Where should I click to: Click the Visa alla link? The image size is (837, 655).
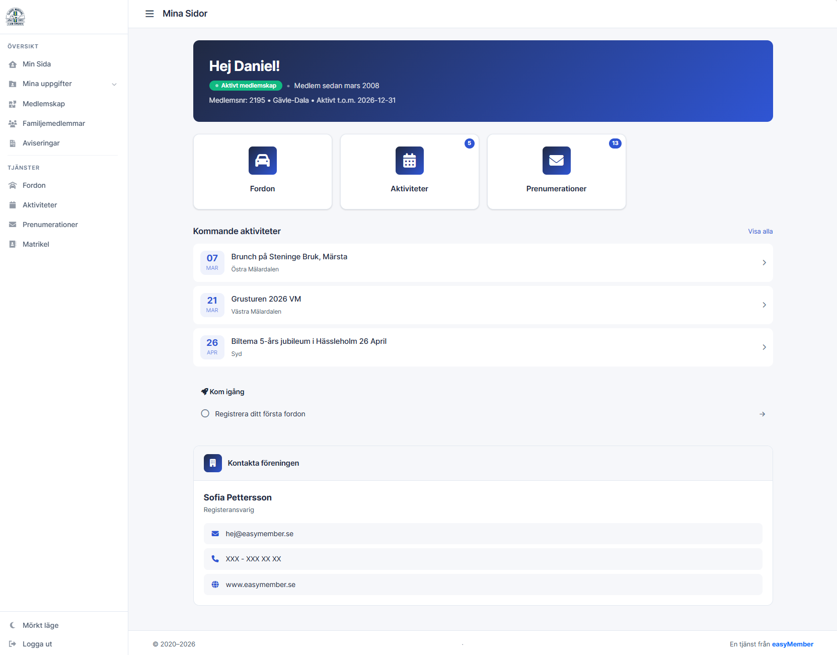(x=760, y=232)
